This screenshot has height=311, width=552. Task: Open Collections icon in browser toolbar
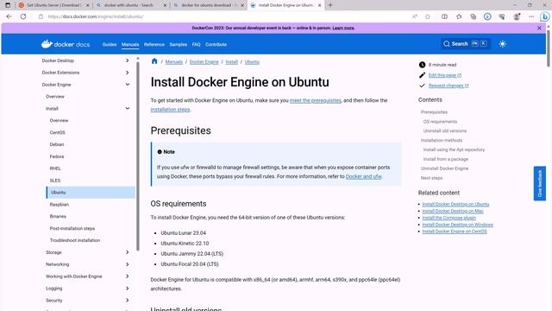[474, 16]
